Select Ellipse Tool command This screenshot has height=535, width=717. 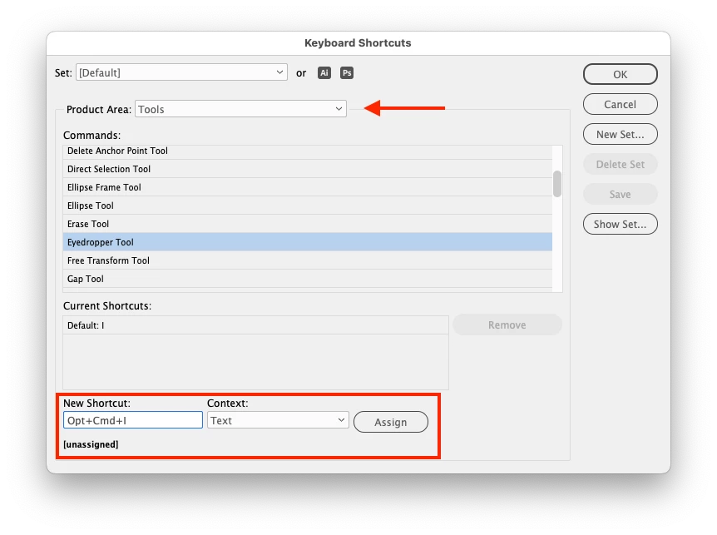coord(307,206)
